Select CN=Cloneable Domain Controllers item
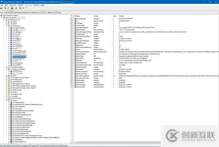Screen dimensions: 219x147 coord(23,111)
